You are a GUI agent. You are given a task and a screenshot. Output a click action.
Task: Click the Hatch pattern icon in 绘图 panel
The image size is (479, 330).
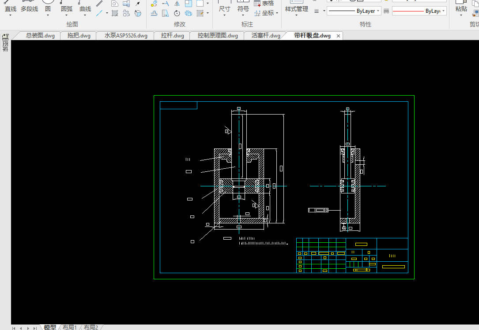(x=115, y=13)
